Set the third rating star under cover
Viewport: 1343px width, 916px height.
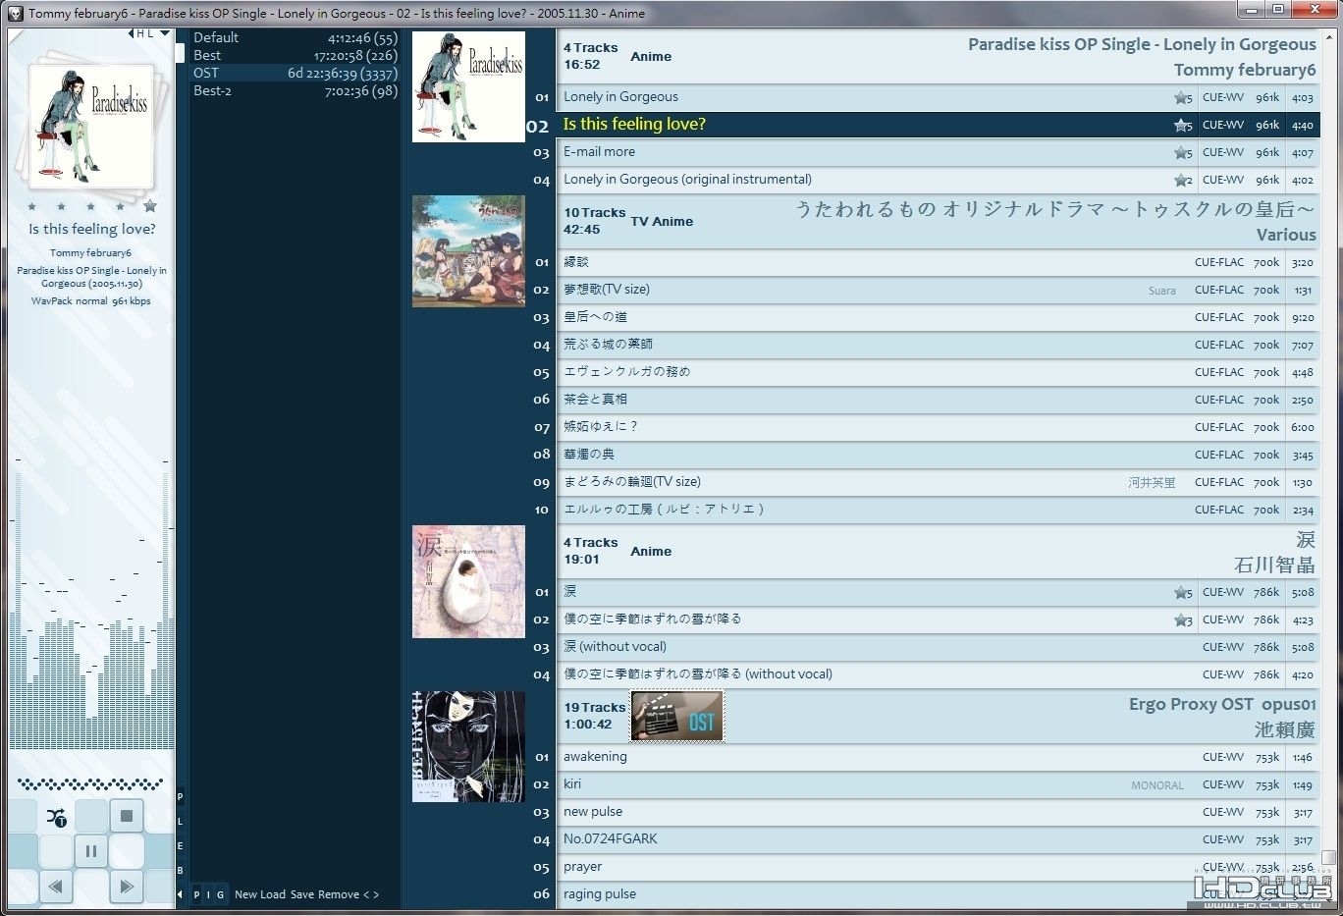click(x=91, y=207)
